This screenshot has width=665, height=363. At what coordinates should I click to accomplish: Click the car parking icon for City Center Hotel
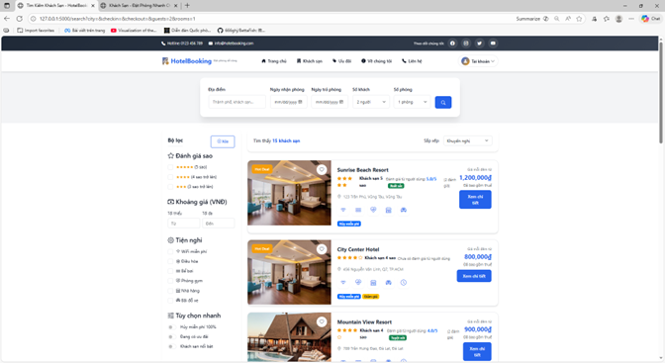(x=389, y=283)
